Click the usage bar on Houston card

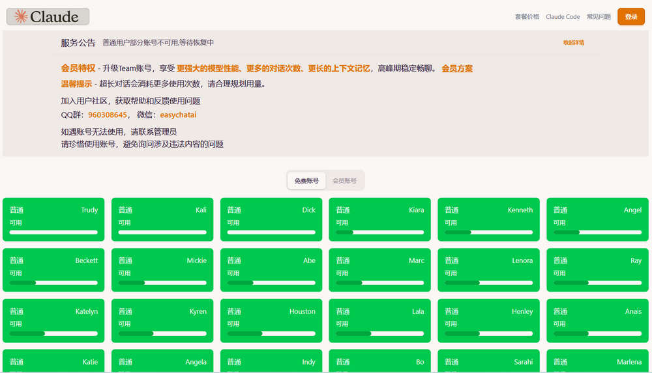coord(271,333)
